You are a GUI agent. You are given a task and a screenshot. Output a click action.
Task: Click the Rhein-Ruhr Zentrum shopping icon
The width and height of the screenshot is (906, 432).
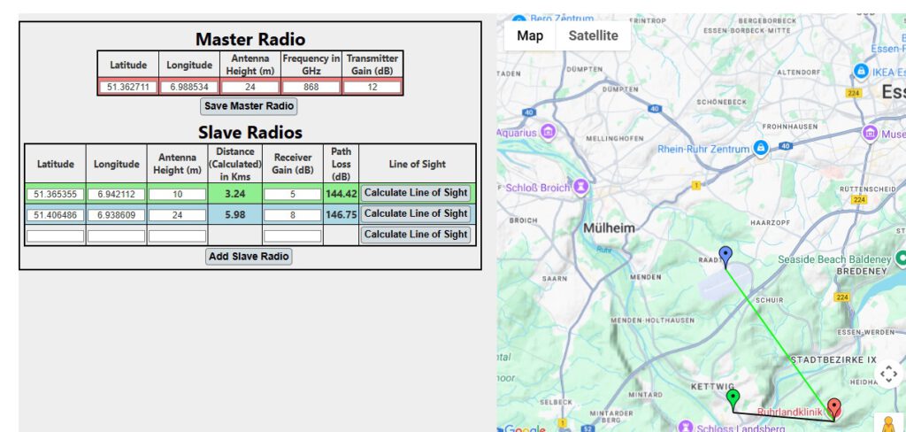tap(759, 150)
